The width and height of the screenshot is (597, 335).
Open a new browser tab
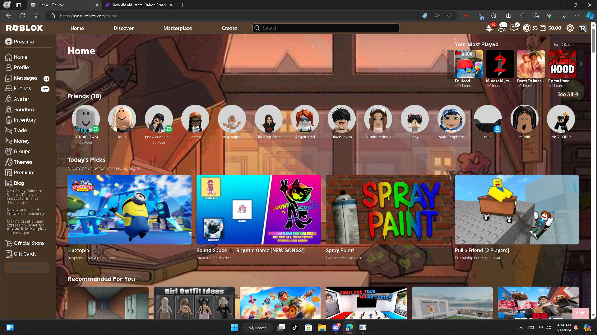click(183, 5)
